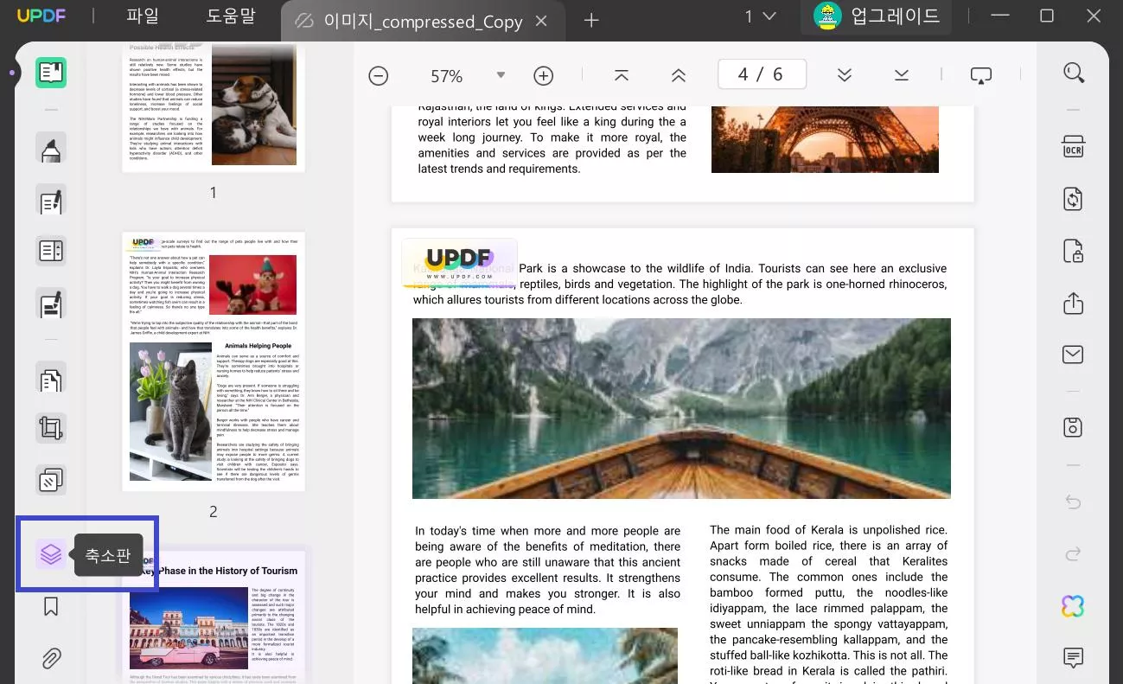Viewport: 1123px width, 684px height.
Task: Click the Search magnifier icon
Action: [x=1074, y=73]
